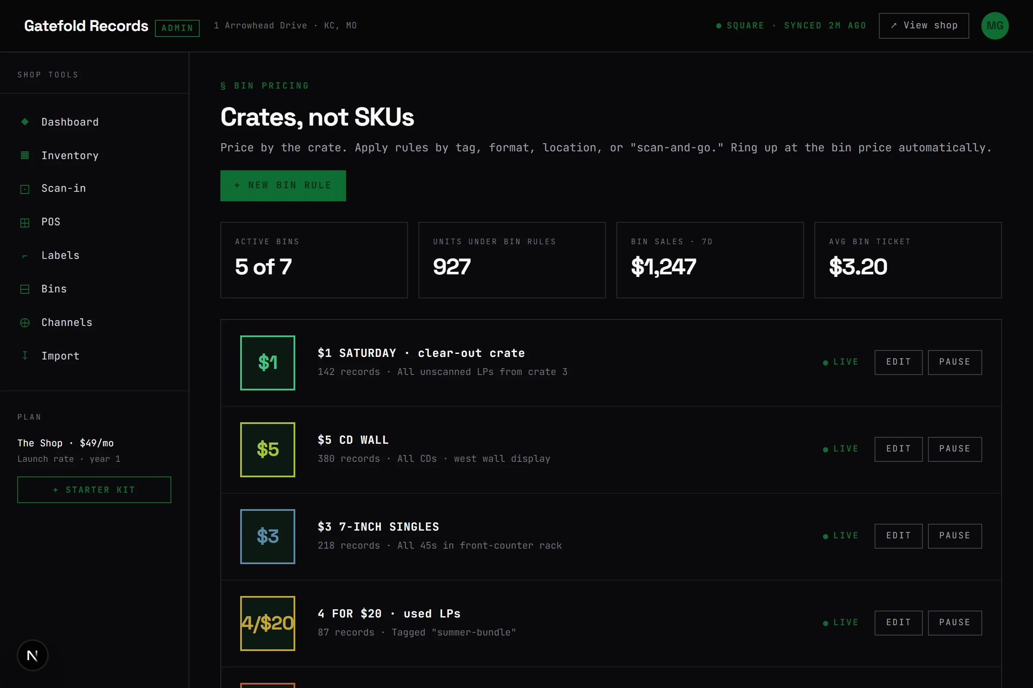Screen dimensions: 1033x688
Task: Click the Scan-in square icon
Action: pos(25,189)
